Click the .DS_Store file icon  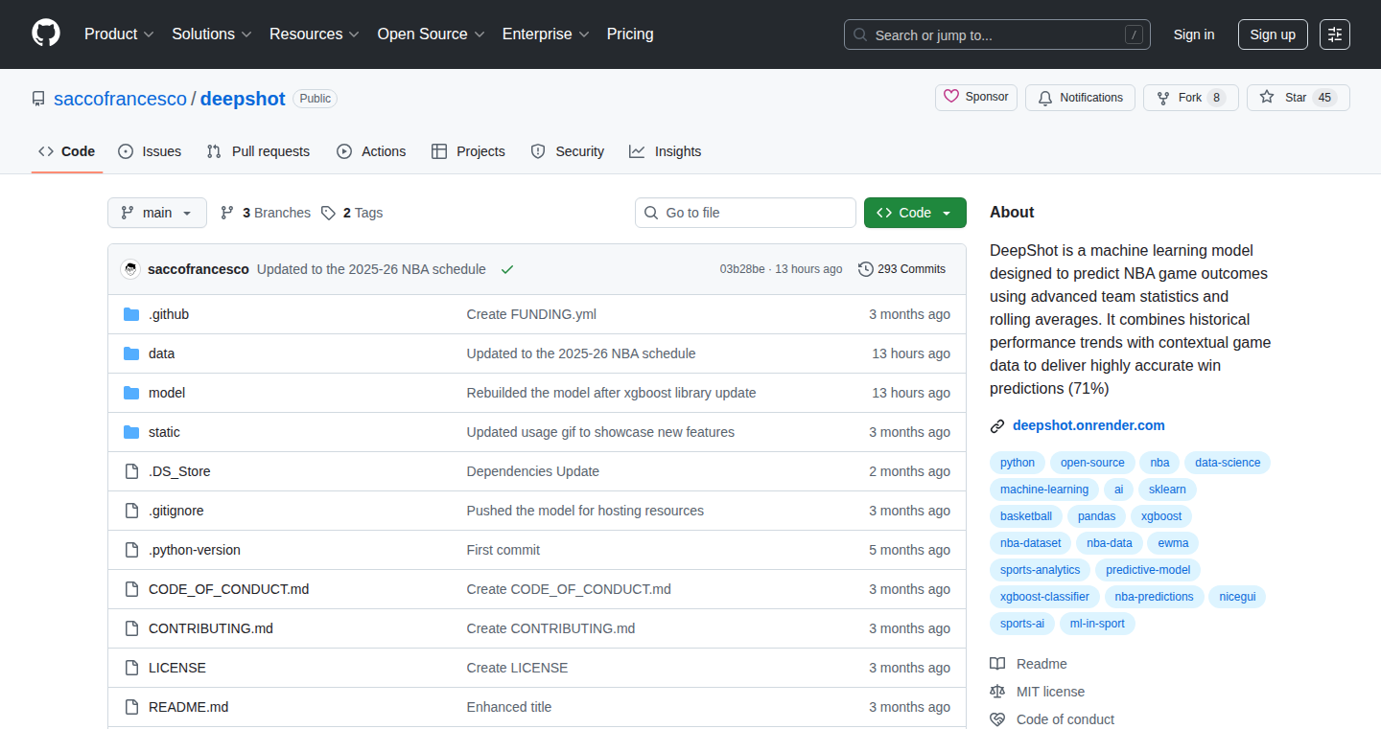131,471
